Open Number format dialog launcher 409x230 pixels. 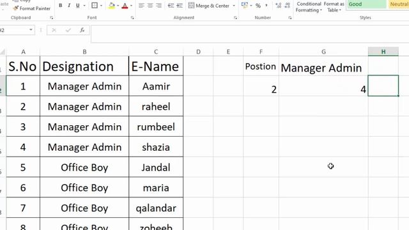click(289, 18)
